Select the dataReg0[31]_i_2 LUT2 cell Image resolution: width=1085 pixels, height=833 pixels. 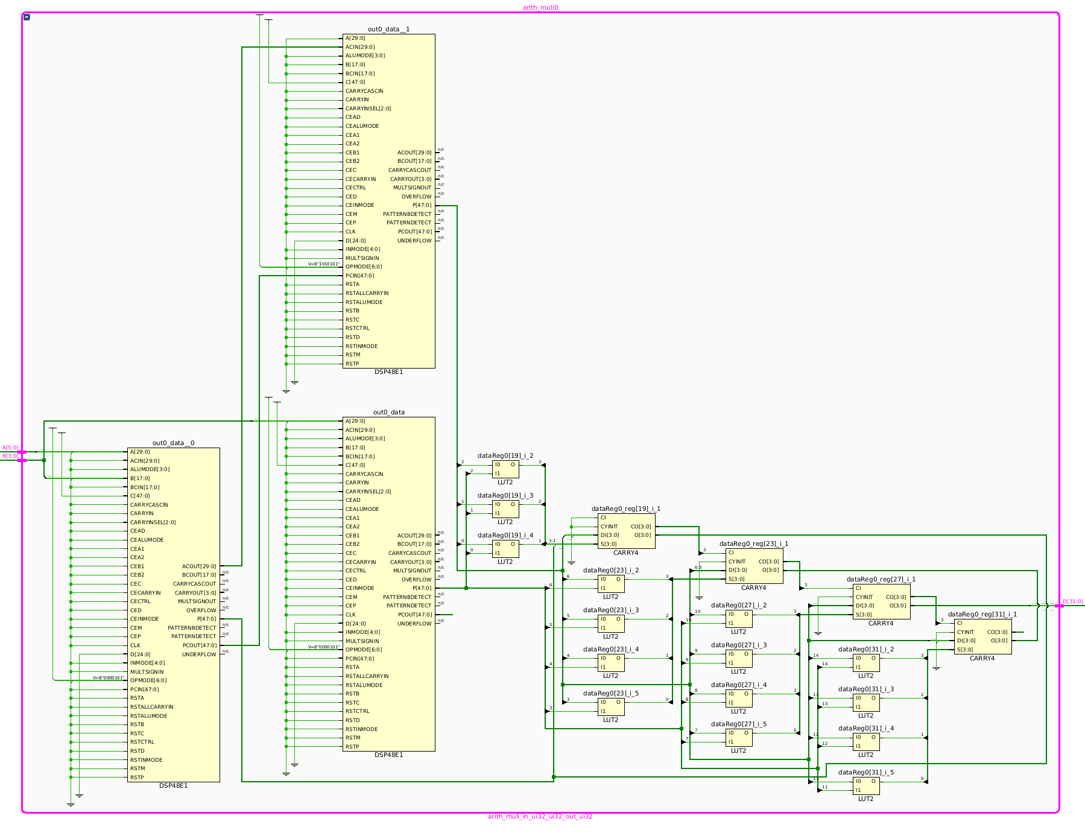[x=866, y=663]
